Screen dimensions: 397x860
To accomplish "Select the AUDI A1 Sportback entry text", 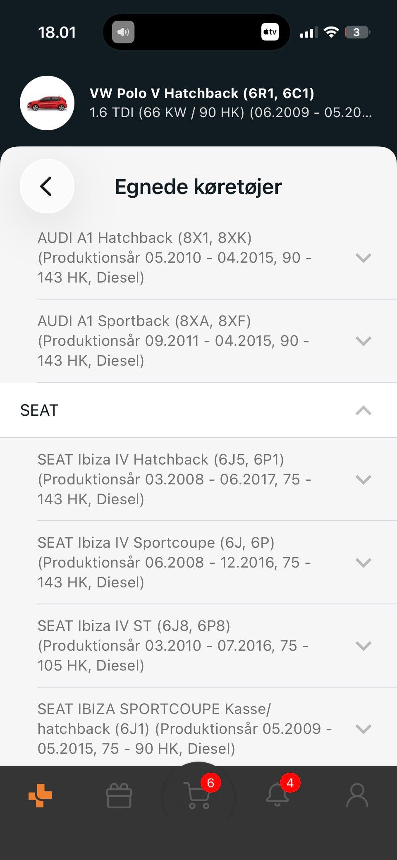I will [x=174, y=341].
